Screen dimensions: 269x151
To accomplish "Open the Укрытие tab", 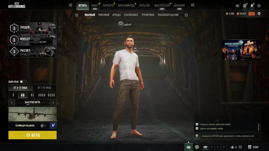I will [x=145, y=5].
